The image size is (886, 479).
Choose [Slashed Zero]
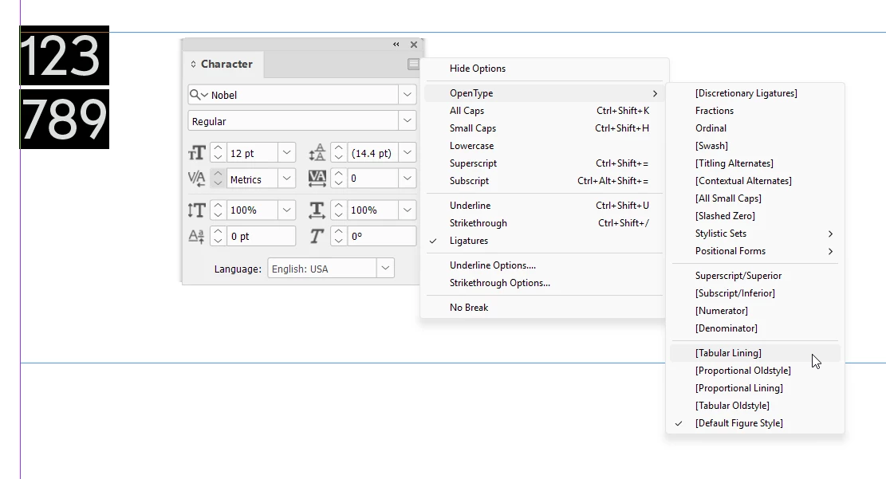755,216
